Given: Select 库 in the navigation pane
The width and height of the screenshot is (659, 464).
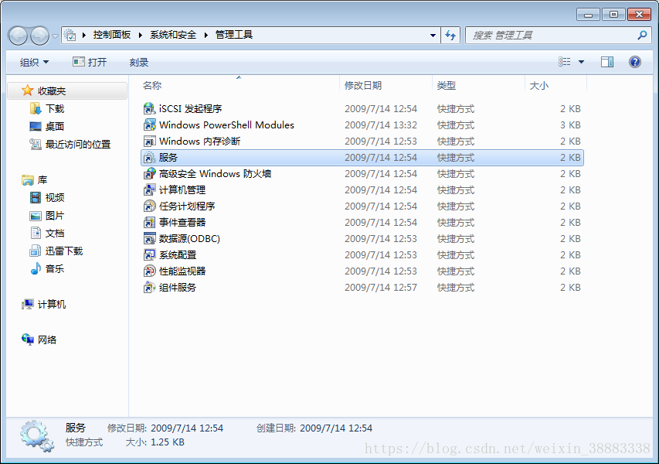Looking at the screenshot, I should coord(42,180).
